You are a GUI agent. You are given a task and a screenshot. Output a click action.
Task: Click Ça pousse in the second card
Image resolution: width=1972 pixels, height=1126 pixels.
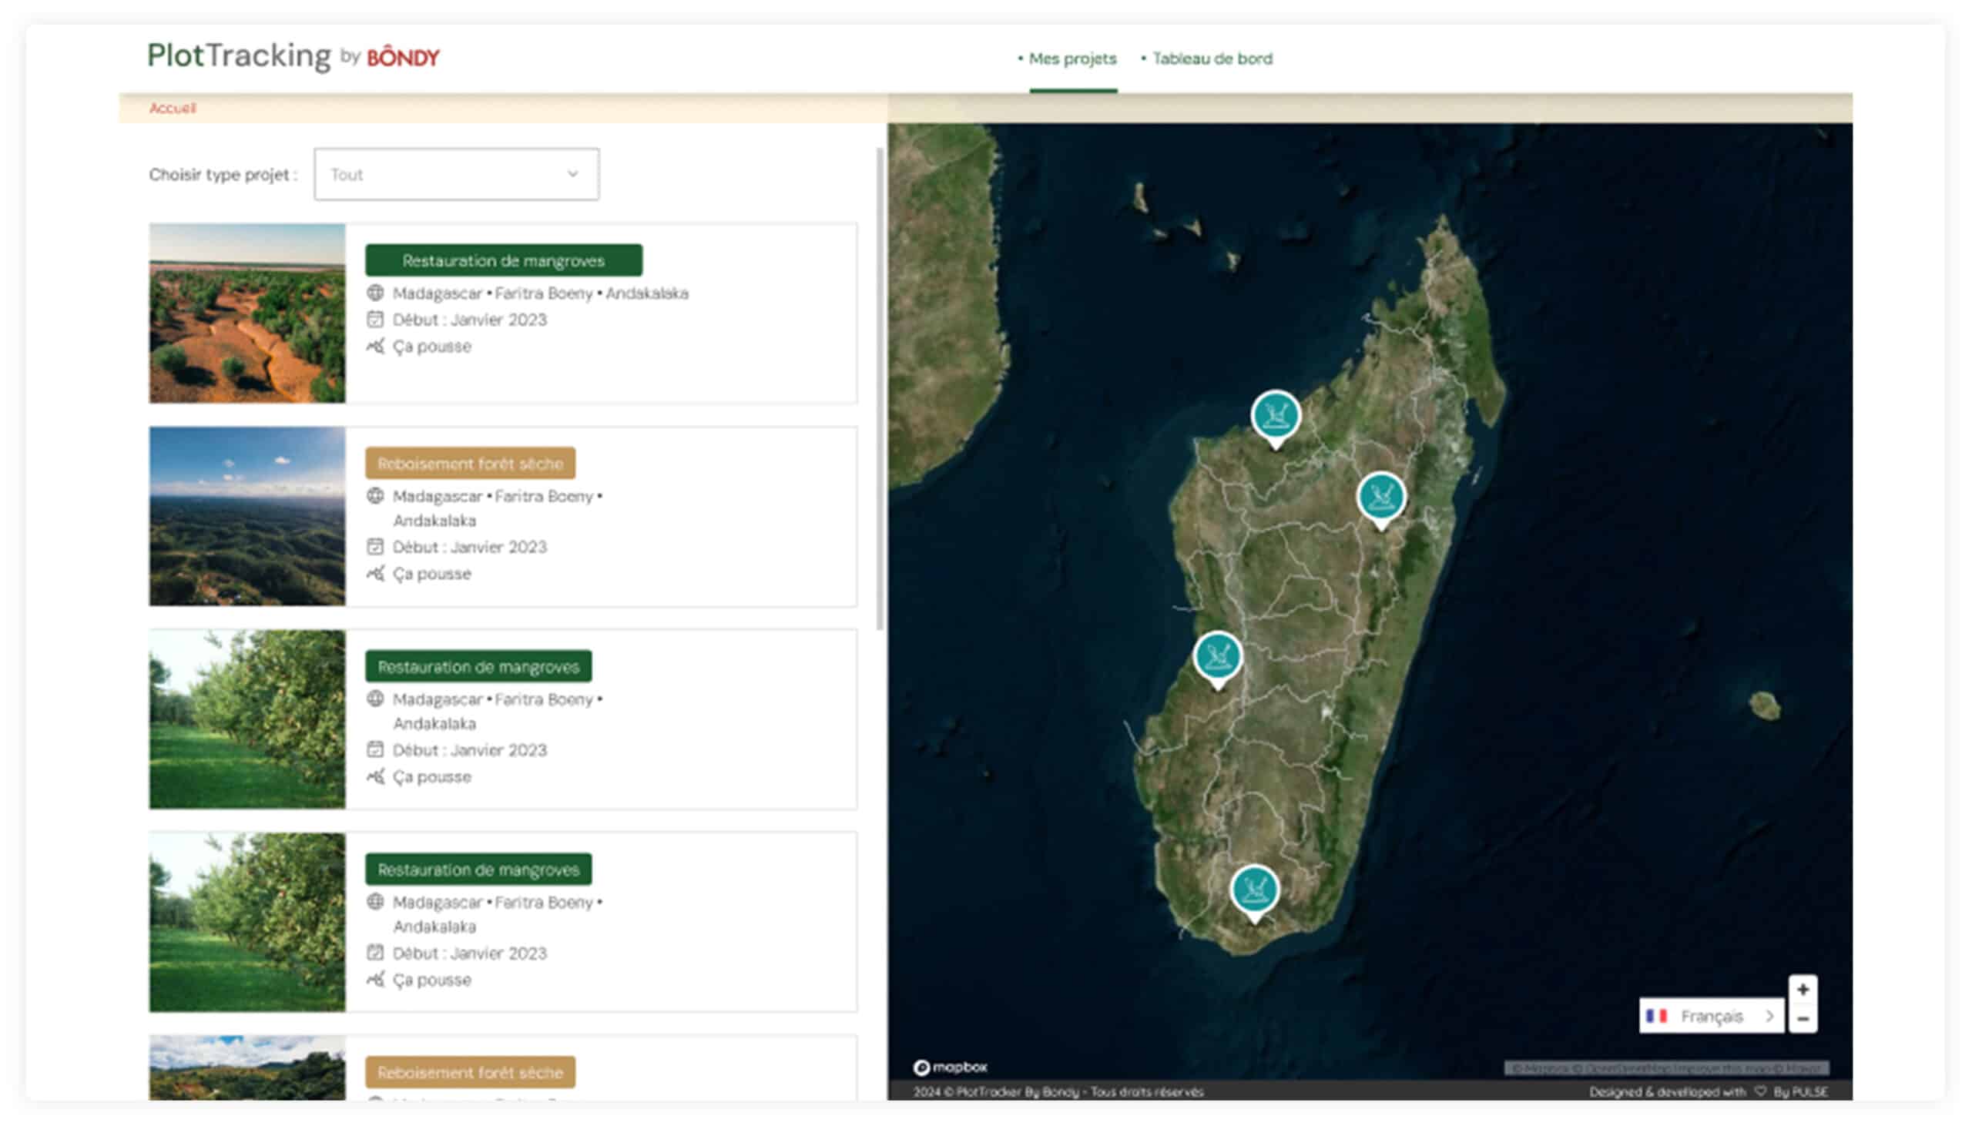pyautogui.click(x=431, y=574)
